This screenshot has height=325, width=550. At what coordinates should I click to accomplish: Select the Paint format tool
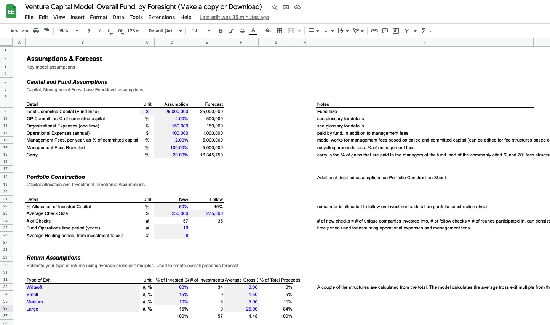[x=46, y=31]
